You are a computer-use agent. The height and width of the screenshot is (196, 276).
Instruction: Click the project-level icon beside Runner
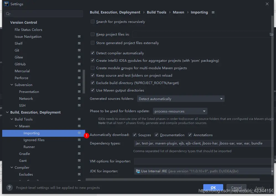click(79, 147)
